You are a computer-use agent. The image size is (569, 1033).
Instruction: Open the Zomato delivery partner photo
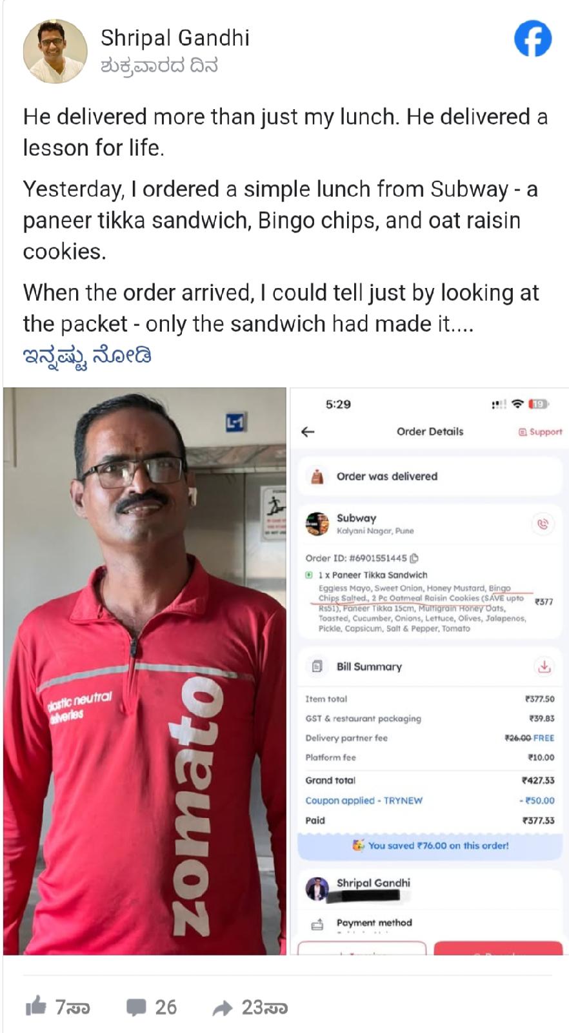point(145,671)
